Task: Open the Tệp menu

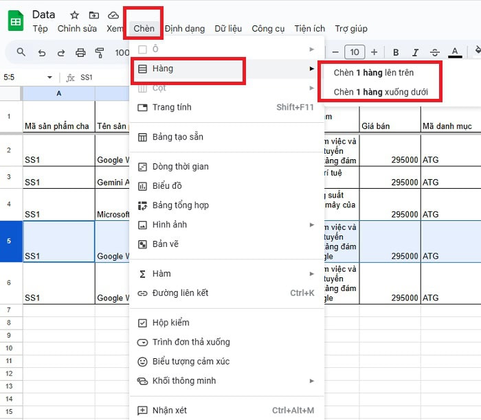Action: [x=40, y=29]
